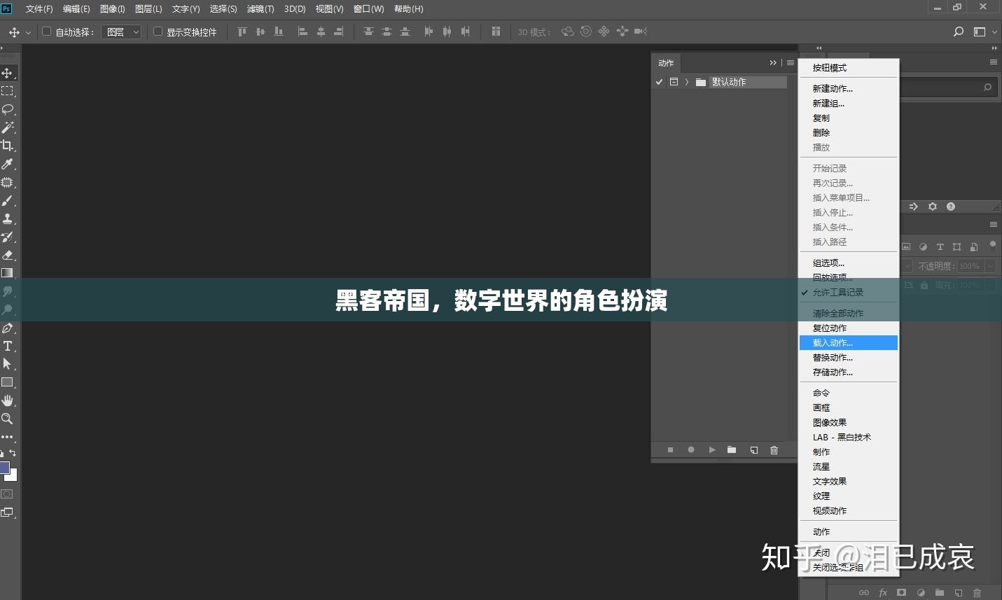Open the 图像(I) menu
The height and width of the screenshot is (600, 1002).
point(112,9)
